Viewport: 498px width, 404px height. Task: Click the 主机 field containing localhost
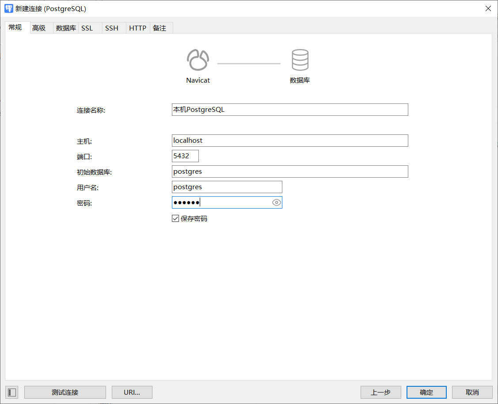coord(289,141)
